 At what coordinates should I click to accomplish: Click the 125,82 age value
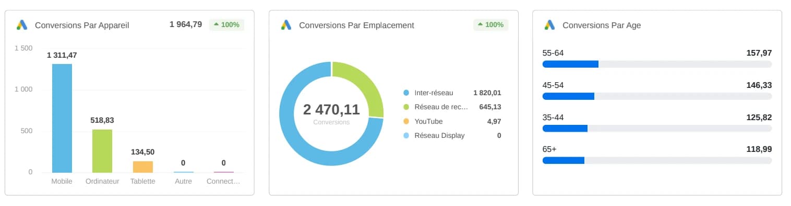pyautogui.click(x=759, y=117)
